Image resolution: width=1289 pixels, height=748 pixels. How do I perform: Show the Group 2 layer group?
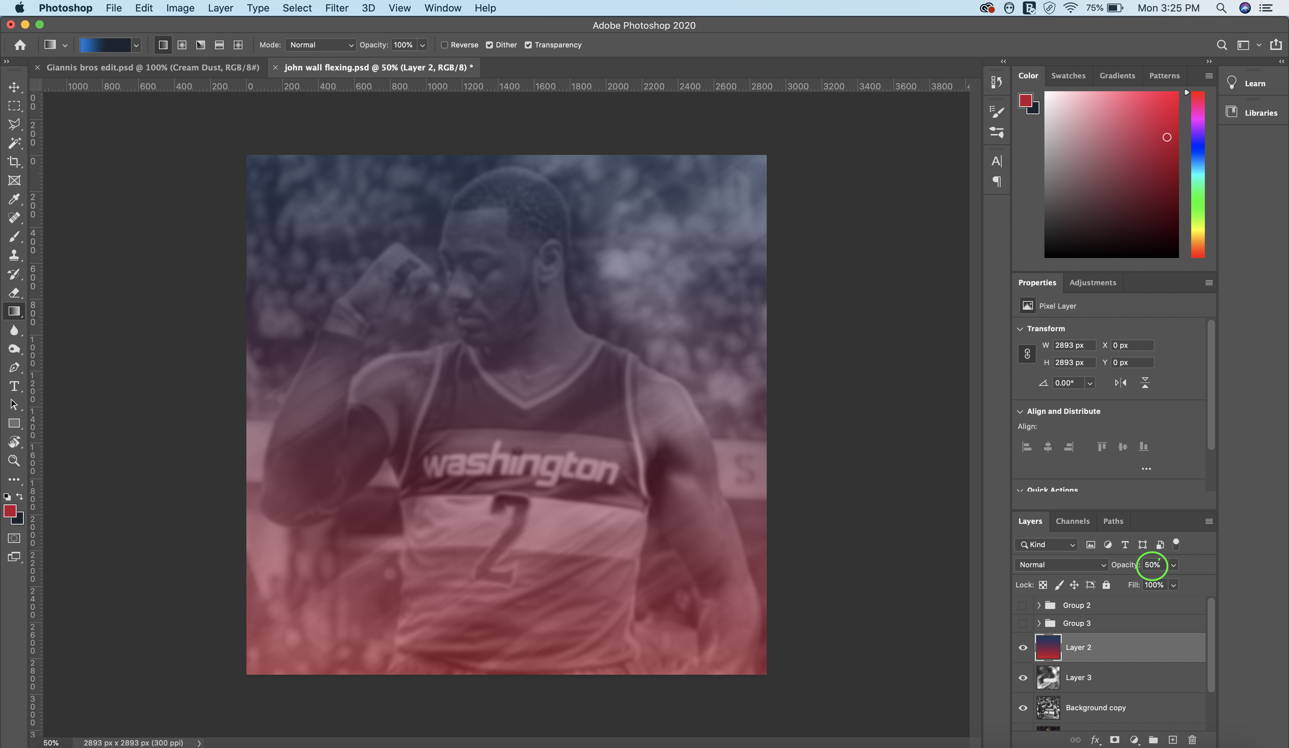pos(1022,605)
